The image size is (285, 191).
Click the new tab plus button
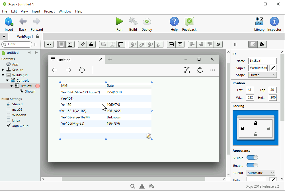pos(4,36)
